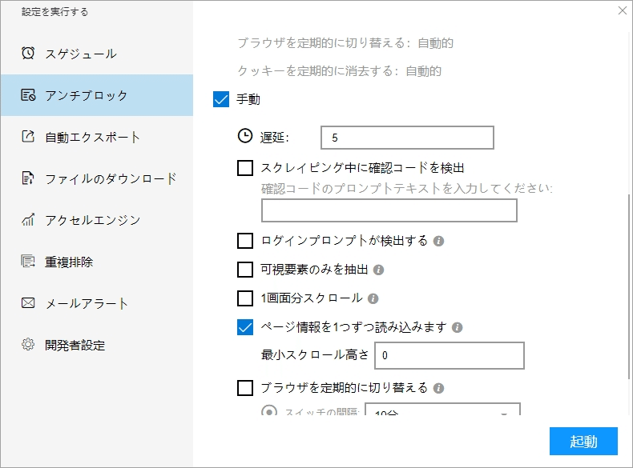Click the schedule clock icon in sidebar

tap(28, 54)
